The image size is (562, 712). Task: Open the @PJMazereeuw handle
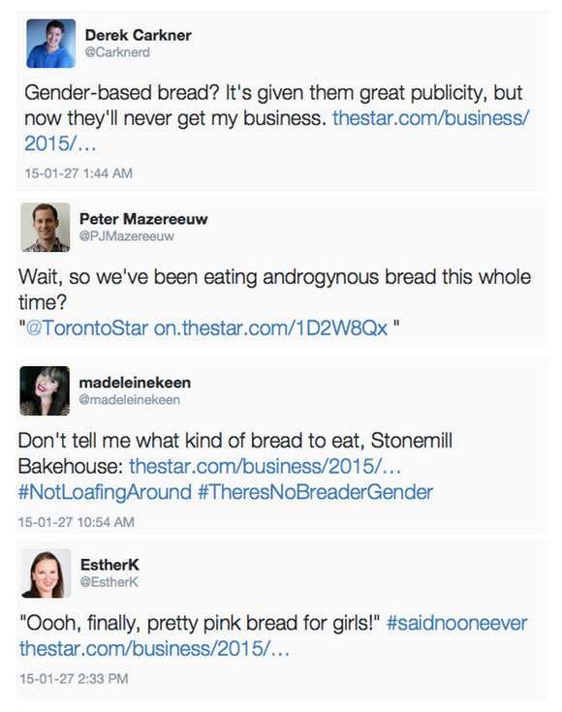pyautogui.click(x=127, y=236)
